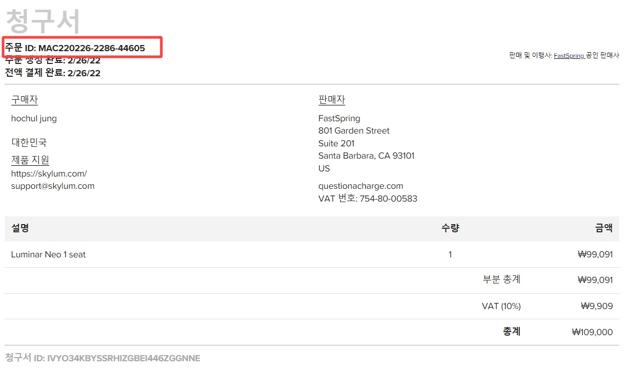The image size is (632, 372).
Task: Click Santa Barbara, CA 93101 line
Action: [366, 156]
